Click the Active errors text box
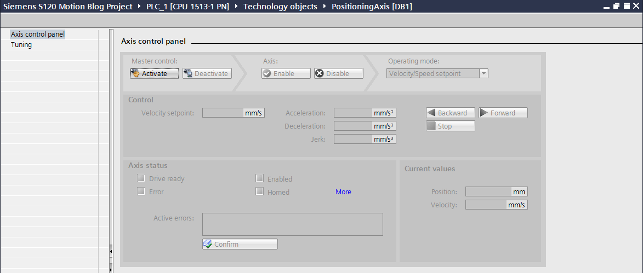Screen dimensions: 643x273 coord(293,224)
